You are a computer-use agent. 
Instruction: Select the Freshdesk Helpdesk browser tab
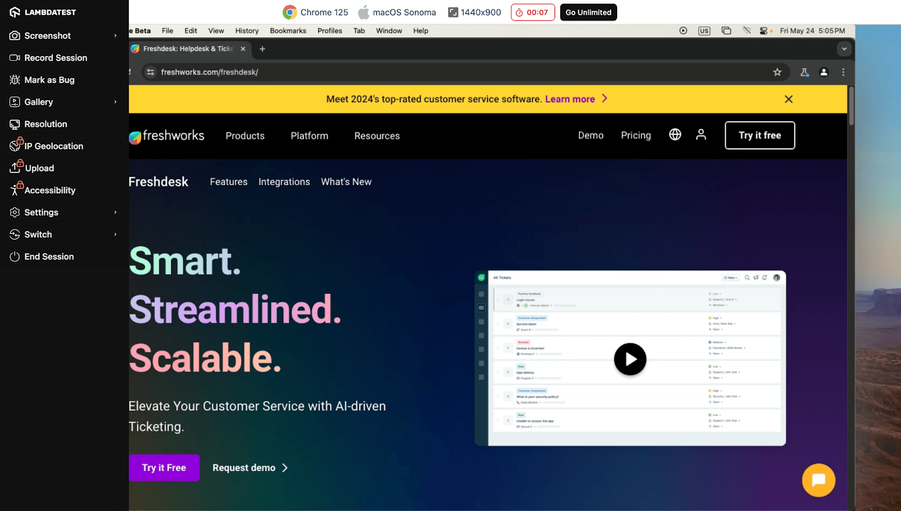[188, 49]
